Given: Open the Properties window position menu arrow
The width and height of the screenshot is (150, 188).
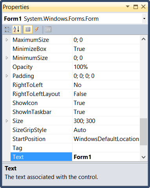Looking at the screenshot, I should tap(128, 6).
